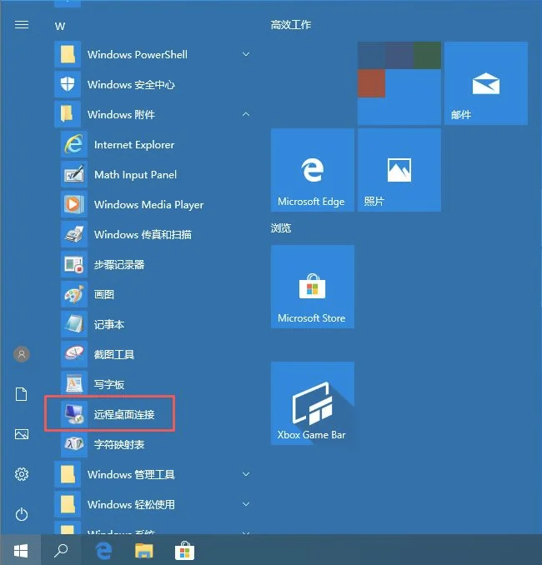Select 字符映射表 text label

click(x=119, y=444)
